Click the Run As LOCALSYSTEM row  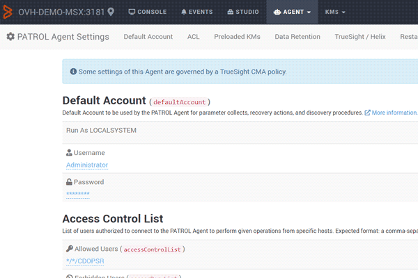tap(240, 133)
